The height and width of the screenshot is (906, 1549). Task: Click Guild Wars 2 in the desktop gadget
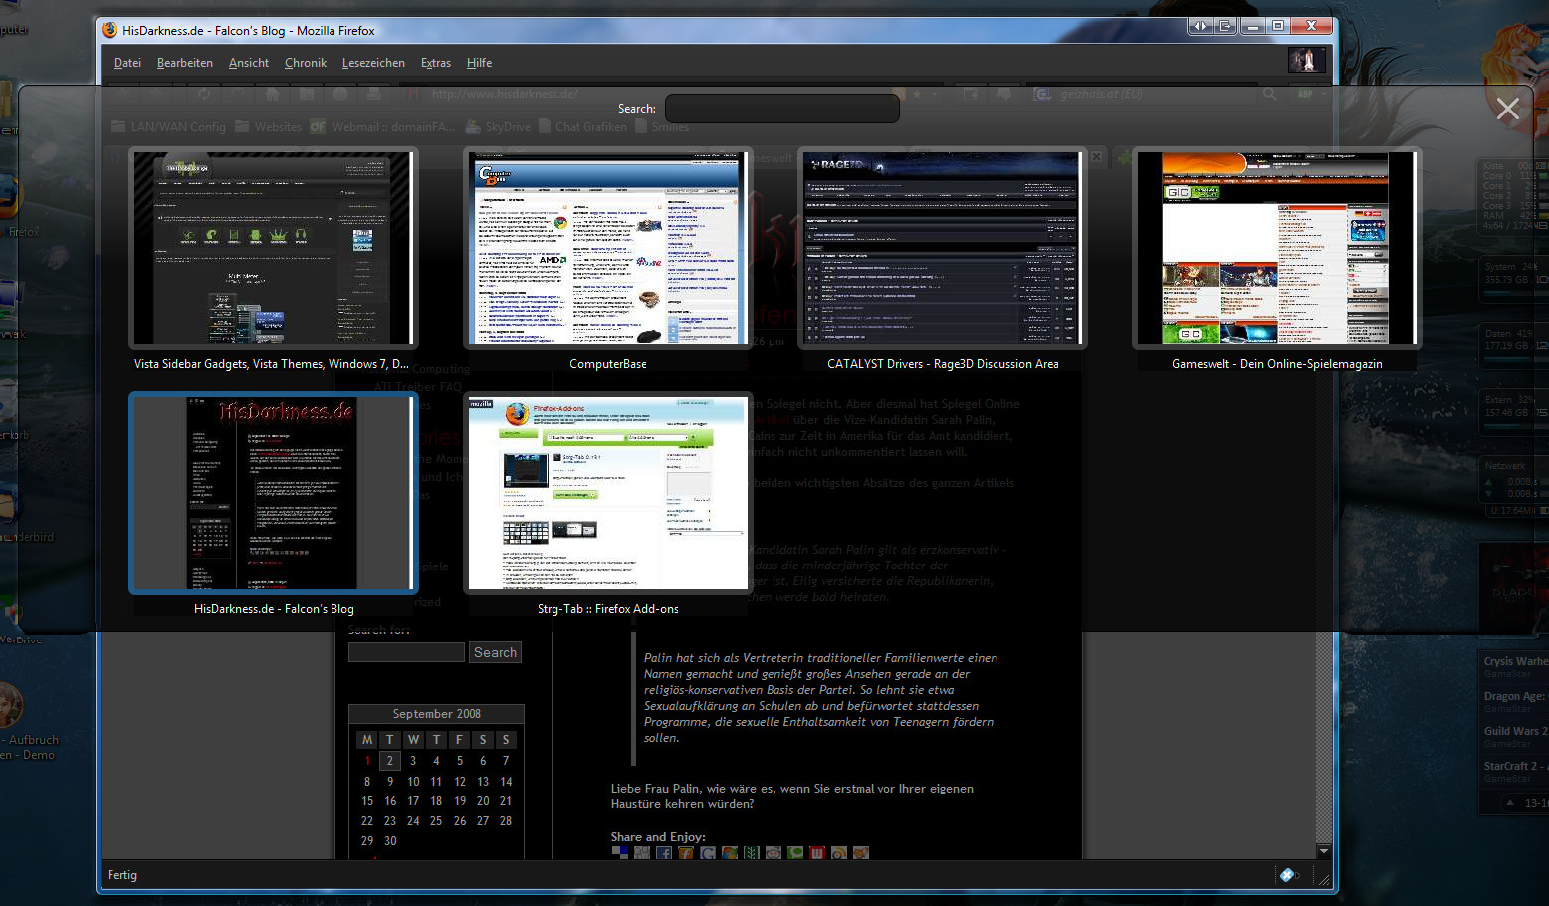pos(1515,731)
